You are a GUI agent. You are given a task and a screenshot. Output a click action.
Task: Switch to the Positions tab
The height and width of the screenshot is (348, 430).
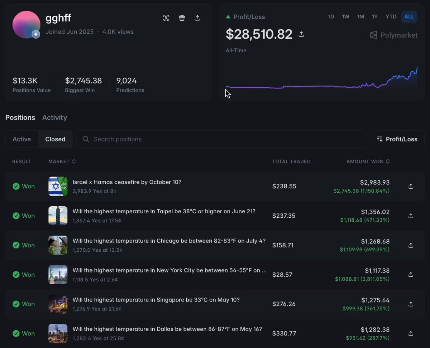(x=20, y=117)
